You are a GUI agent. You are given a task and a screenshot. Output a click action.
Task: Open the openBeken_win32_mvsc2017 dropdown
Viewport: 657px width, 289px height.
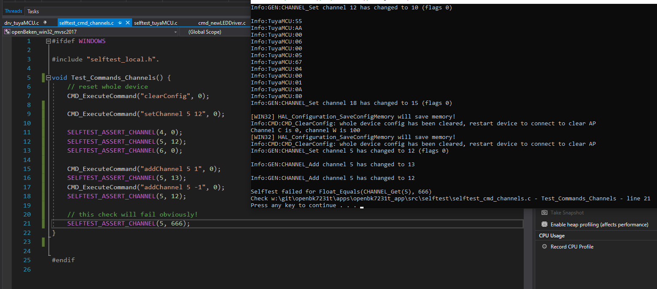175,32
